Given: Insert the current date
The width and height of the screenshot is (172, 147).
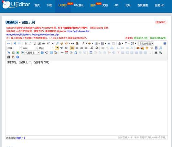Looking at the screenshot, I should (x=66, y=53).
